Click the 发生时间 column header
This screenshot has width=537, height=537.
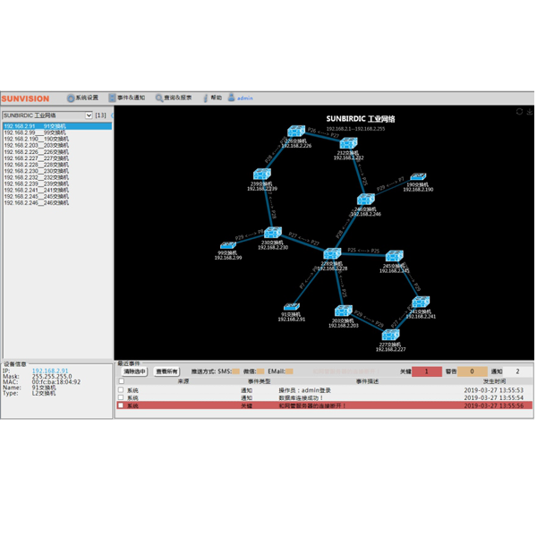[494, 381]
